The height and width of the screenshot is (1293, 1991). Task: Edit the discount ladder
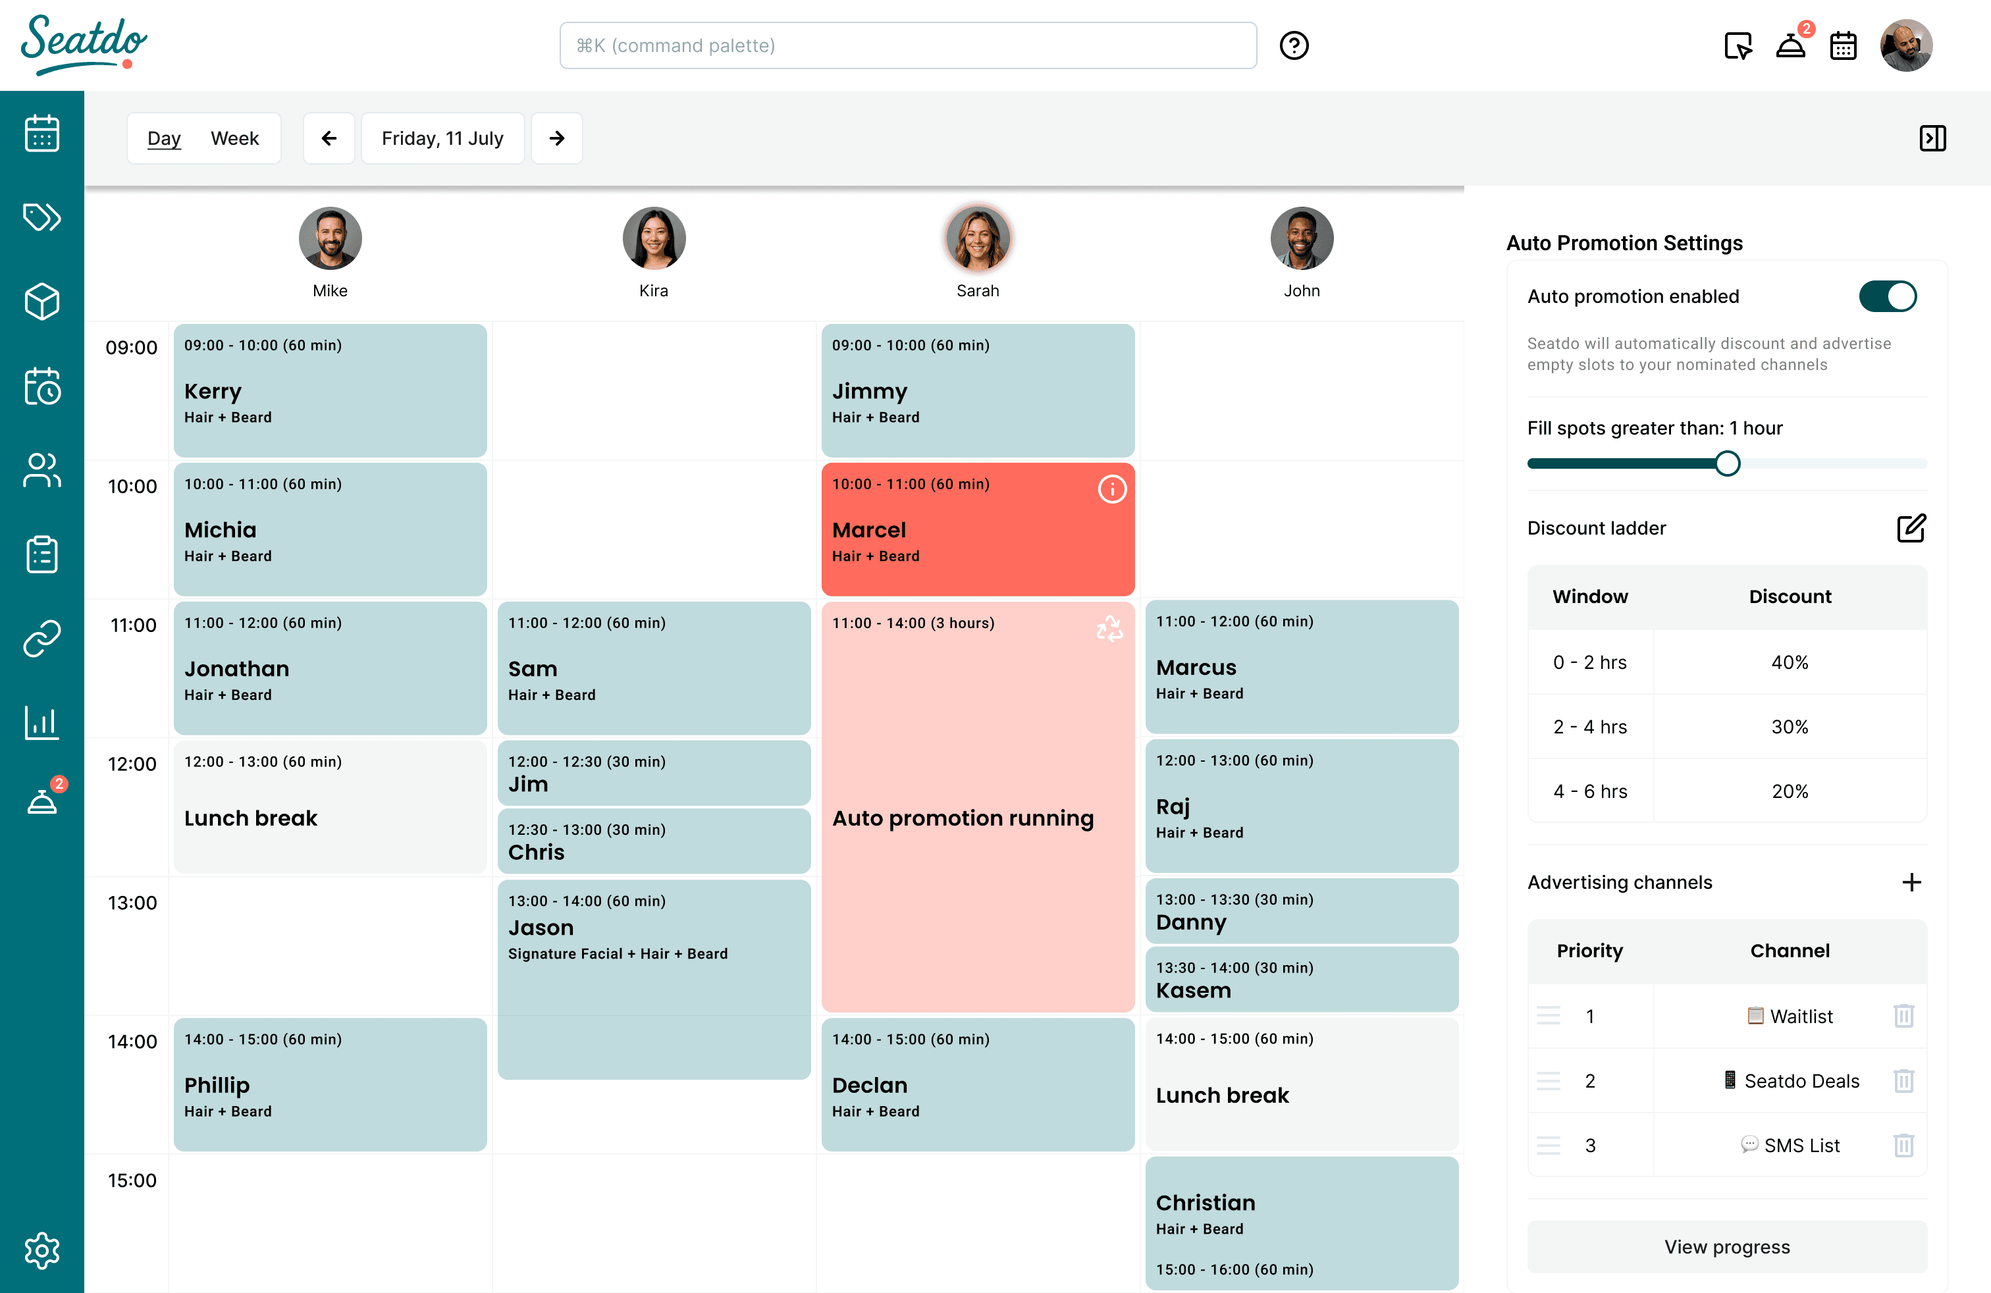pos(1911,529)
